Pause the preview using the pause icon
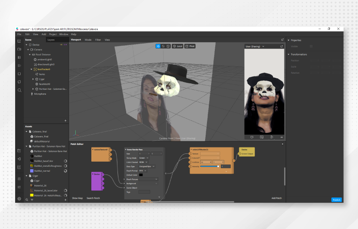 point(19,57)
